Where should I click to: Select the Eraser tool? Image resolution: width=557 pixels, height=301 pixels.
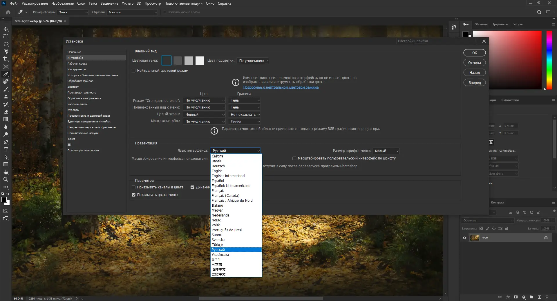(x=6, y=112)
